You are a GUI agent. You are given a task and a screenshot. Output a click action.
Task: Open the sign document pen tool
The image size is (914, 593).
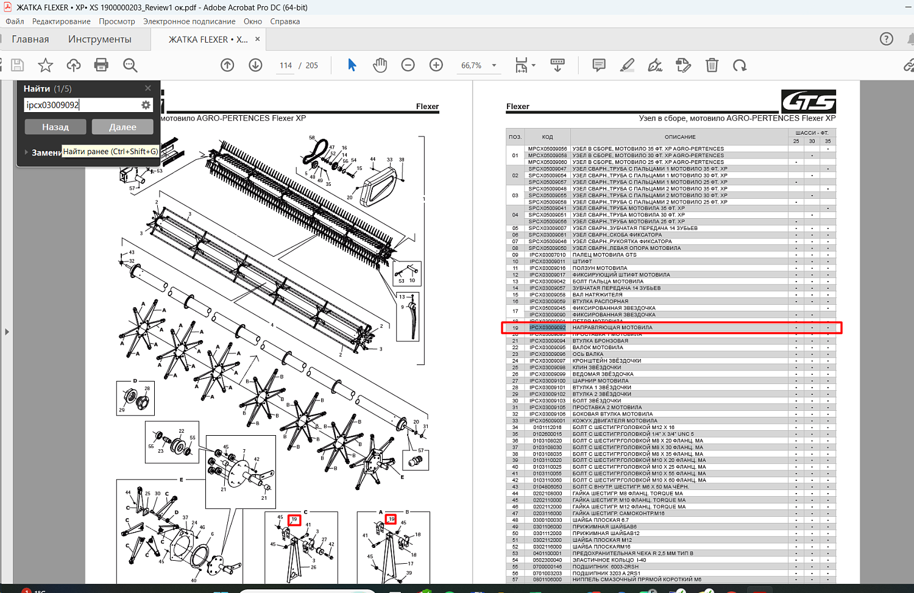click(x=655, y=65)
